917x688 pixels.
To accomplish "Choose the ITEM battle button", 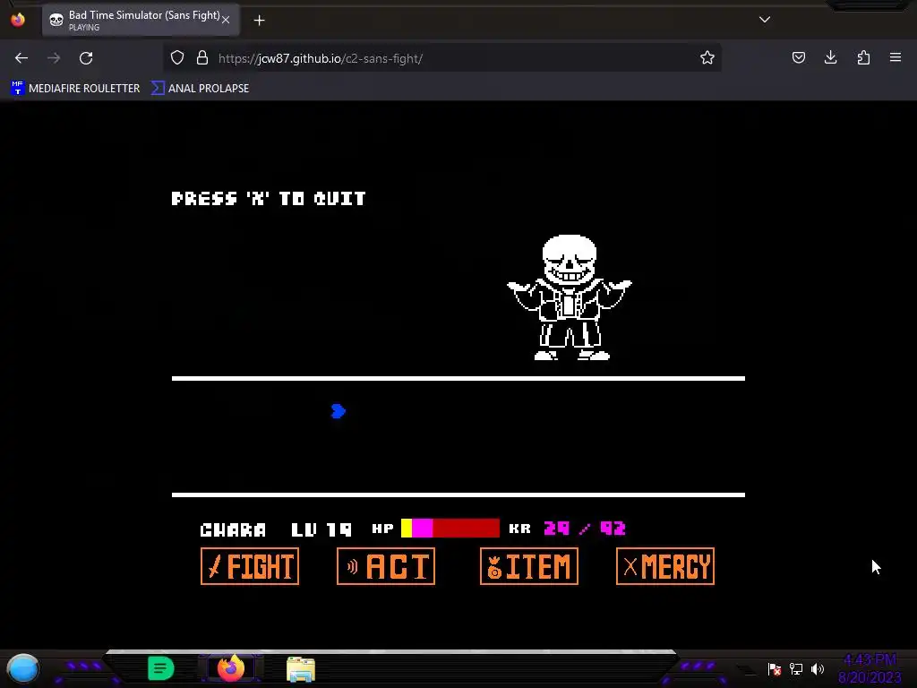I will coord(529,566).
